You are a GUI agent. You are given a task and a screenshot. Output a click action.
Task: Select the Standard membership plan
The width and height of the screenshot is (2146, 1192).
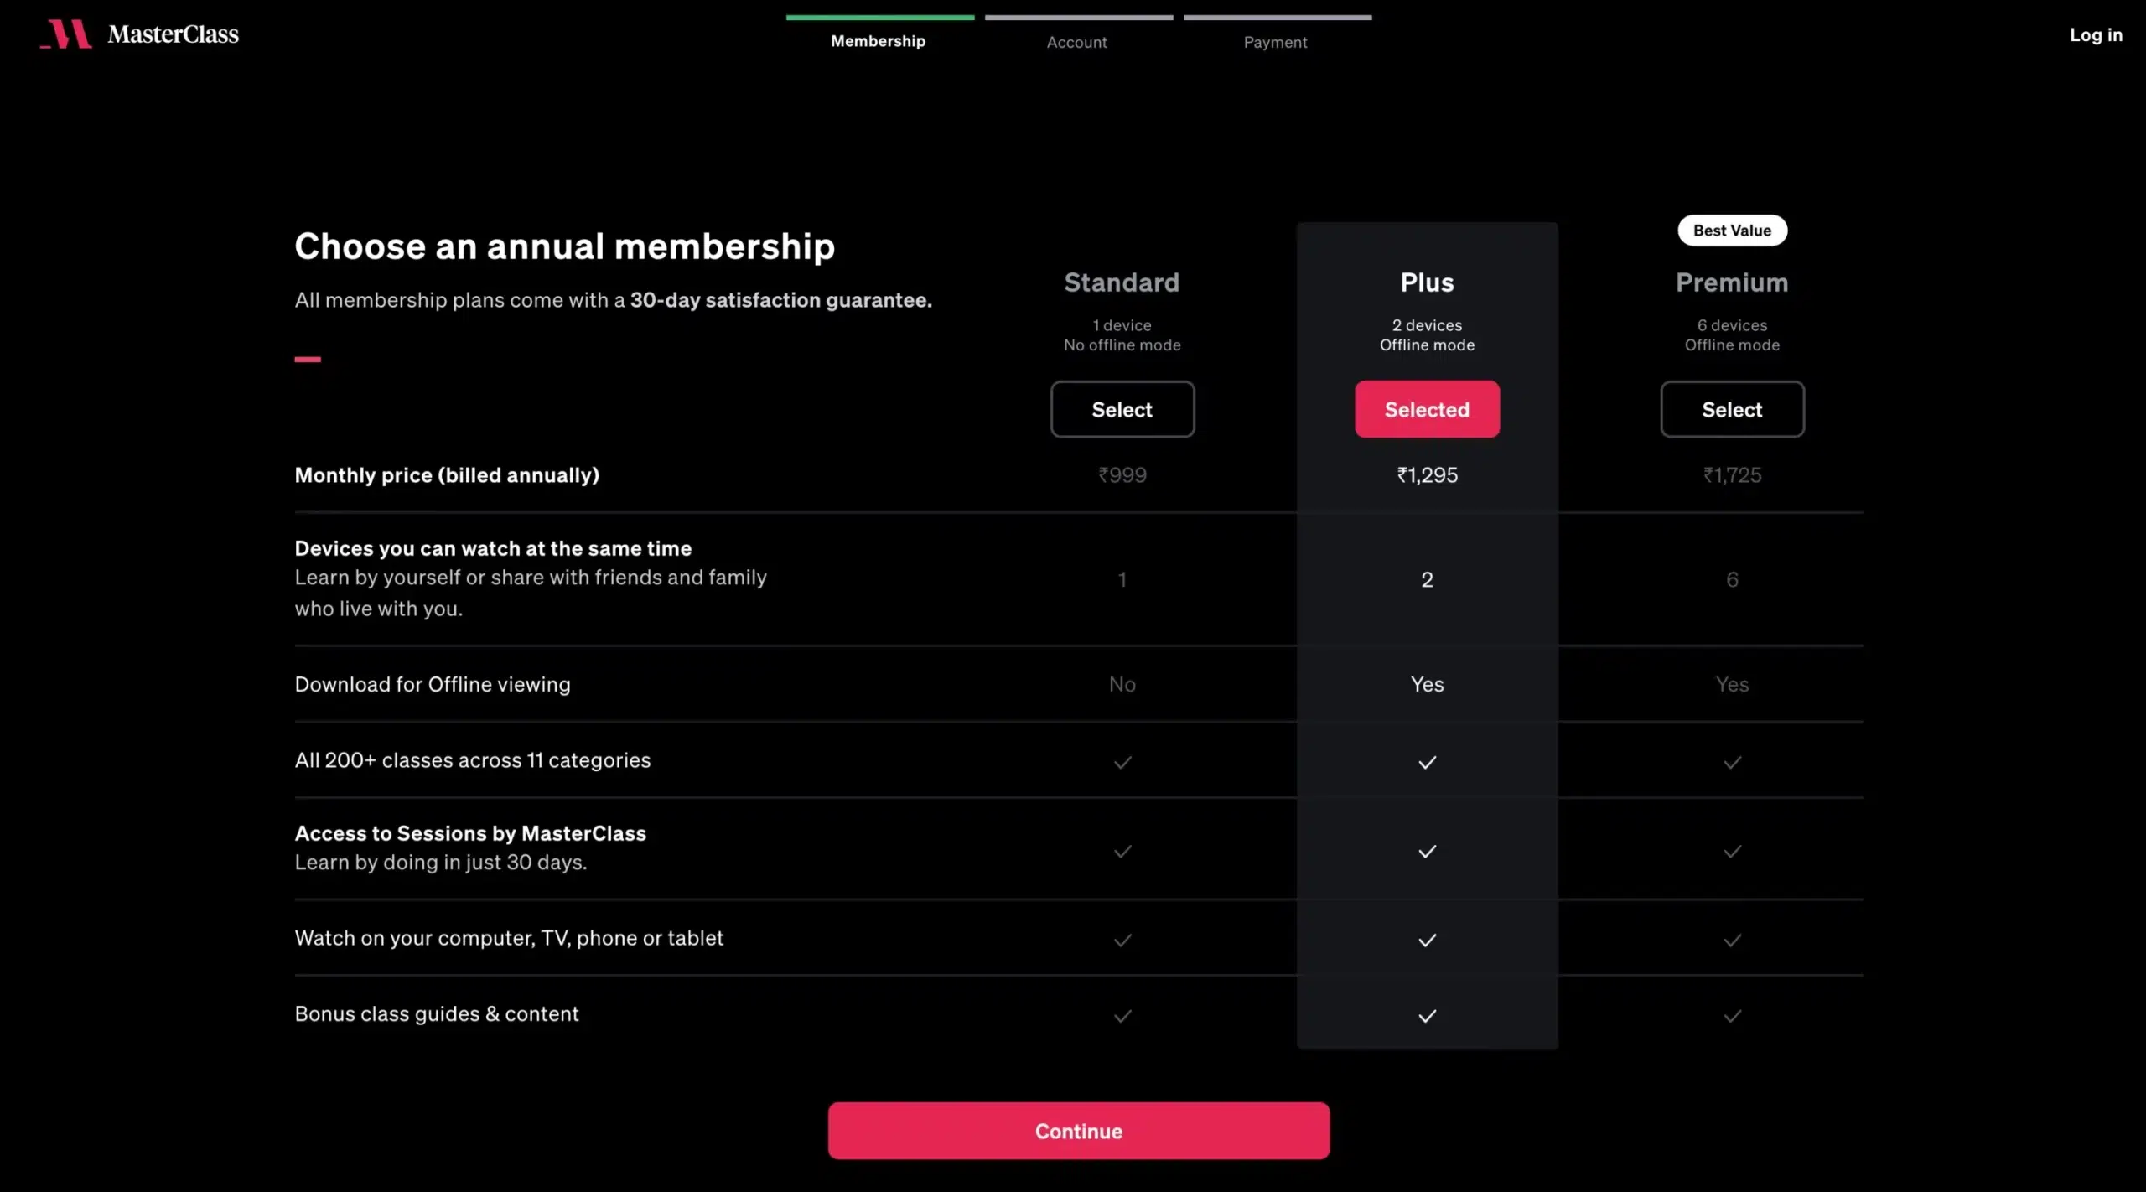click(1122, 409)
